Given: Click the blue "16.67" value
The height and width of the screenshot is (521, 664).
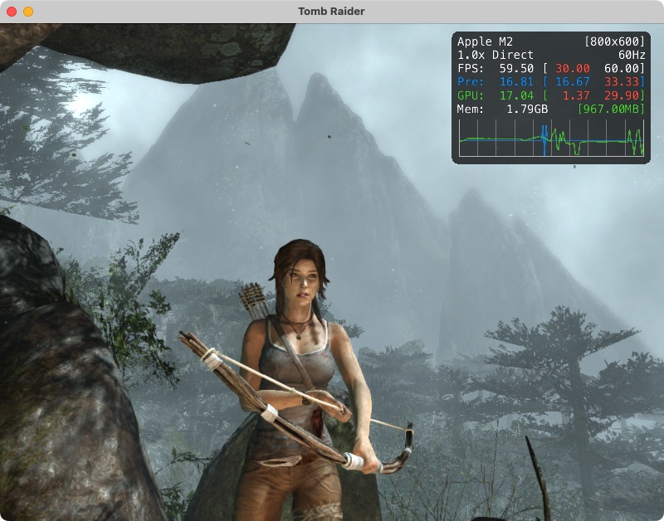Looking at the screenshot, I should pos(573,81).
